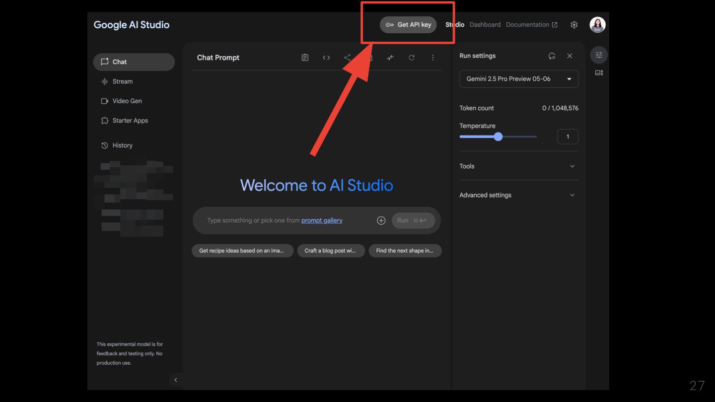Toggle the run settings tune icon

point(599,55)
